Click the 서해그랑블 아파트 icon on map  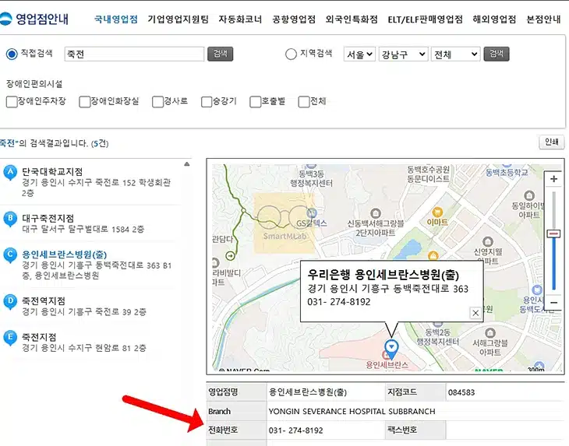(490, 332)
